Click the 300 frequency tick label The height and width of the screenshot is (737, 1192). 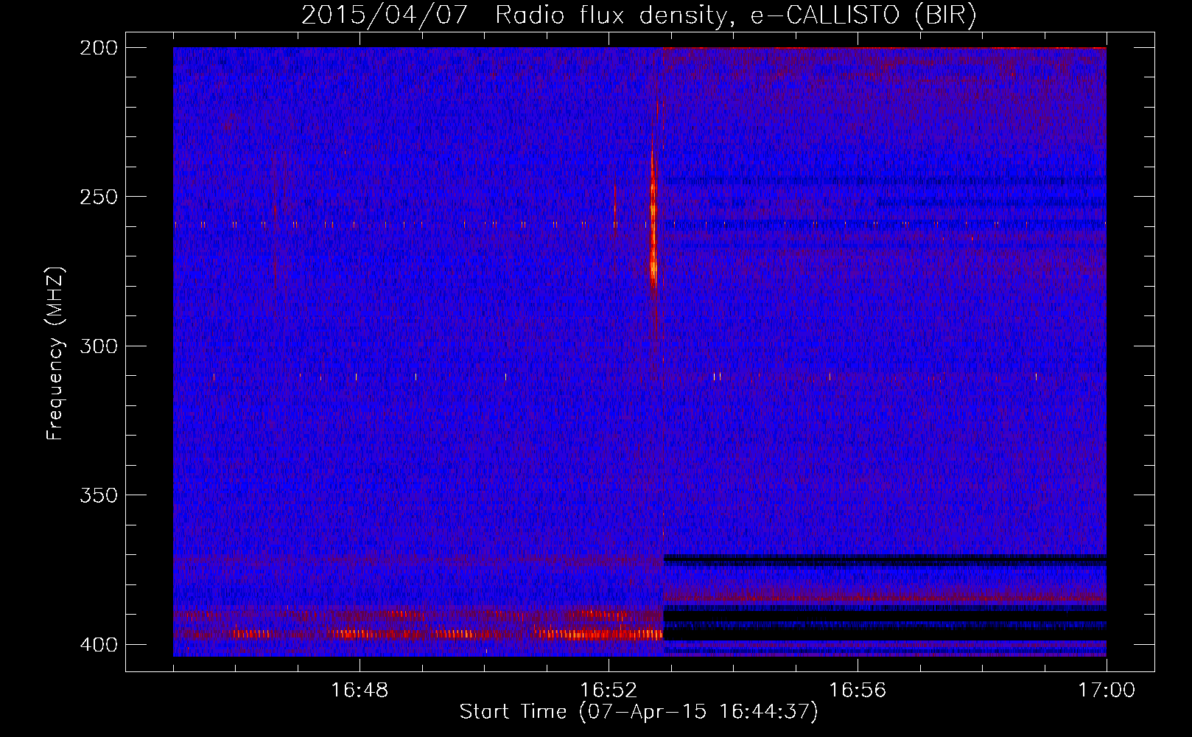point(99,346)
